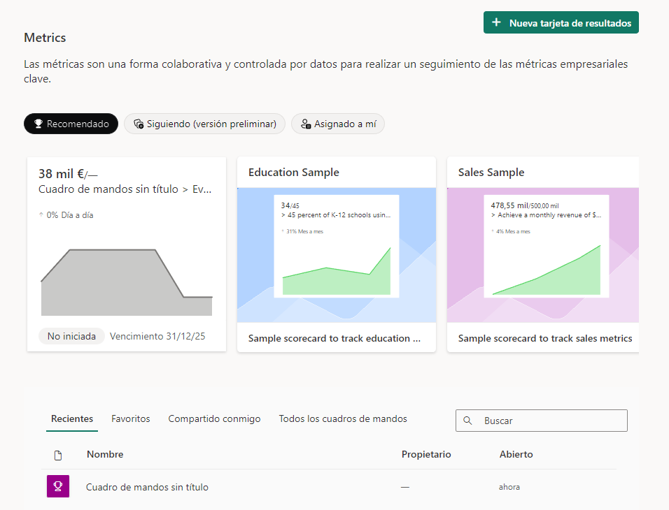Select the Recomendado filter pill
Viewport: 669px width, 510px height.
click(71, 124)
